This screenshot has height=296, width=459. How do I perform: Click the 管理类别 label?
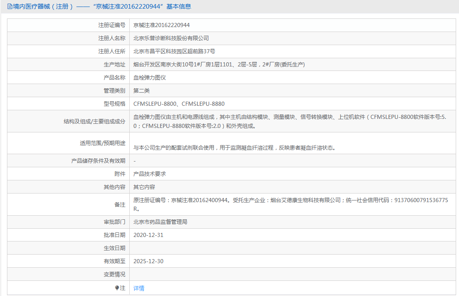115,91
